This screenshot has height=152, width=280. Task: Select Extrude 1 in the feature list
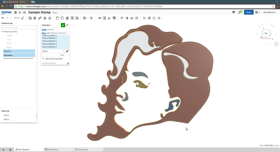pos(19,55)
